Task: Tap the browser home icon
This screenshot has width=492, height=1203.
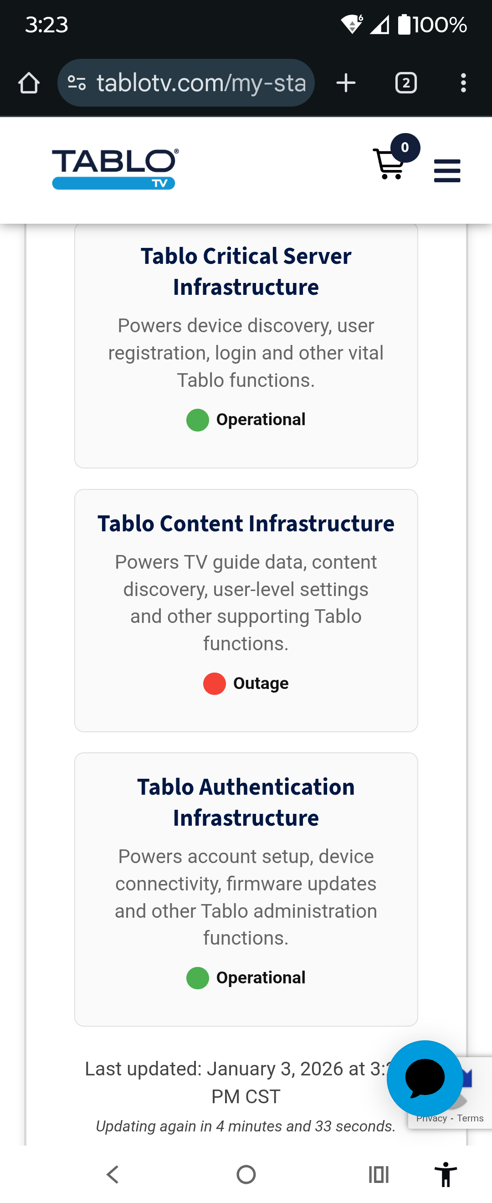Action: point(29,83)
